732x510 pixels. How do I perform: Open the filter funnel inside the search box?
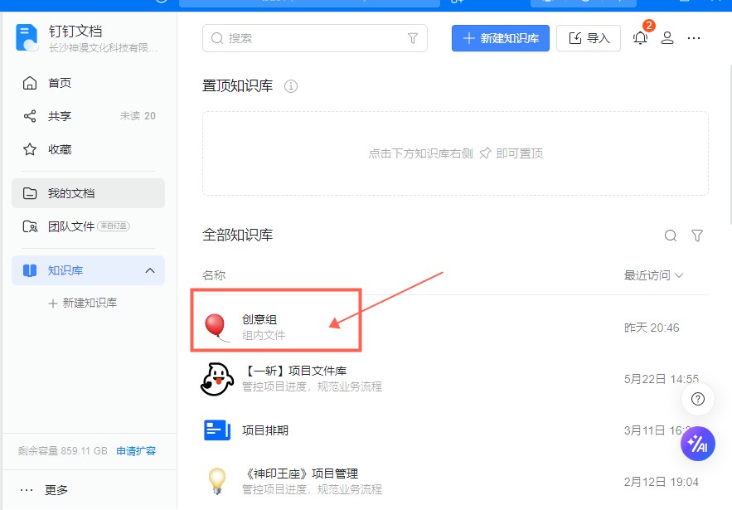click(x=413, y=38)
